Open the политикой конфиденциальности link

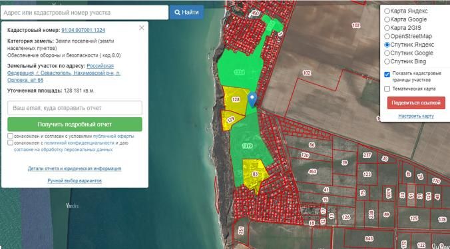pyautogui.click(x=79, y=143)
